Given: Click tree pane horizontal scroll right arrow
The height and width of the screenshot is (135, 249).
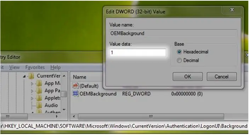Looking at the screenshot, I should point(57,117).
